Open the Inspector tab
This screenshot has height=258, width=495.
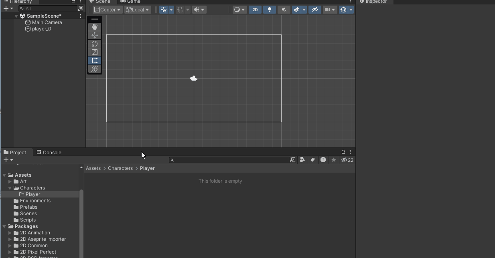(x=373, y=2)
